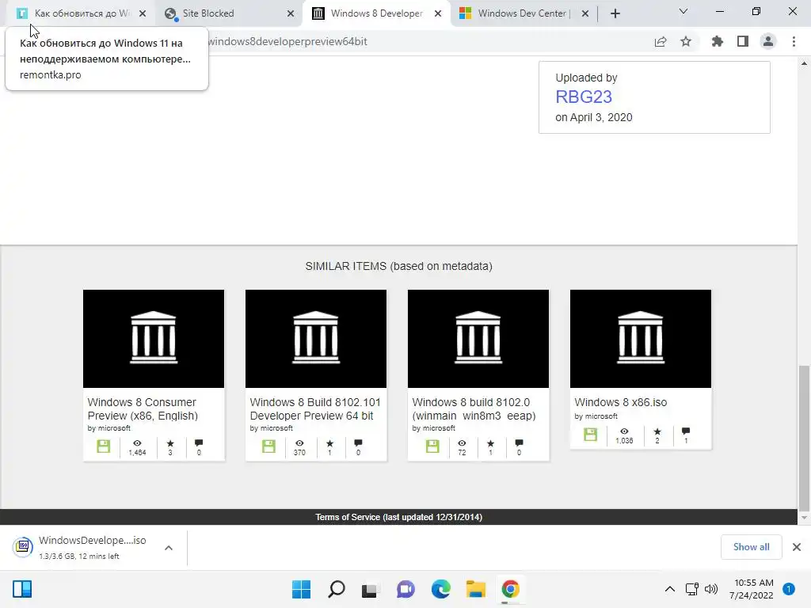Click views eye icon on Consumer Preview card

(137, 443)
